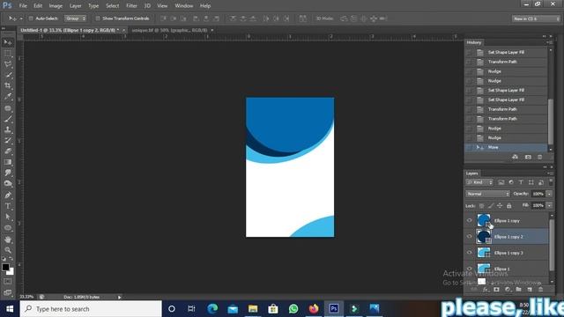Open the Filter menu

pyautogui.click(x=131, y=6)
